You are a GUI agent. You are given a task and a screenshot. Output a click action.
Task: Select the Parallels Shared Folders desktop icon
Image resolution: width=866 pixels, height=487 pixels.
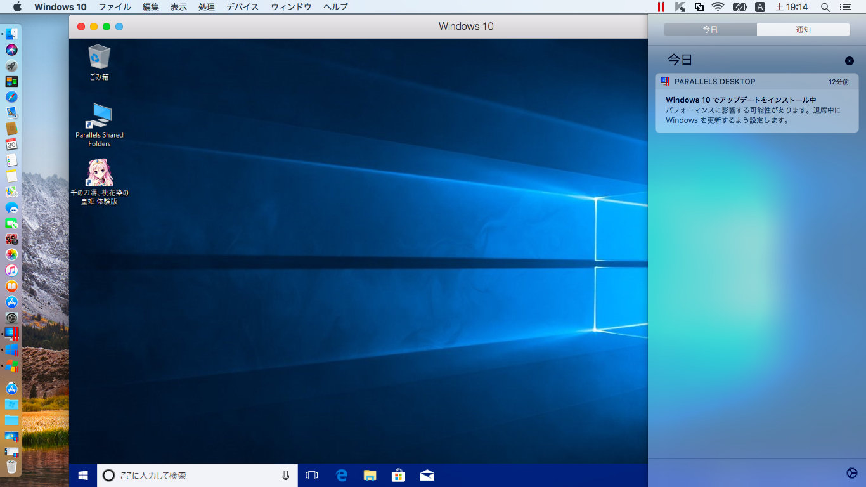click(x=100, y=125)
